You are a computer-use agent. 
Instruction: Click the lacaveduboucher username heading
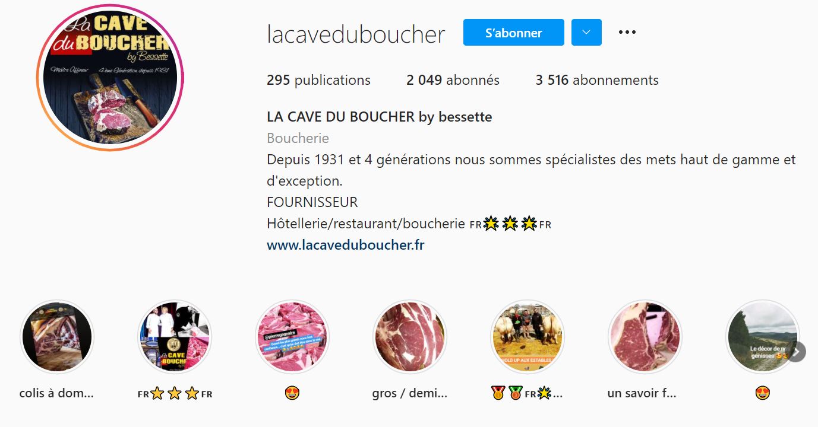coord(356,34)
